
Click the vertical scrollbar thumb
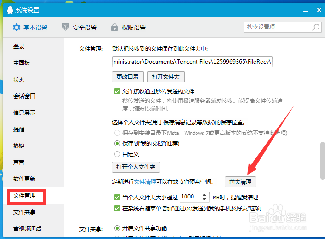point(323,161)
